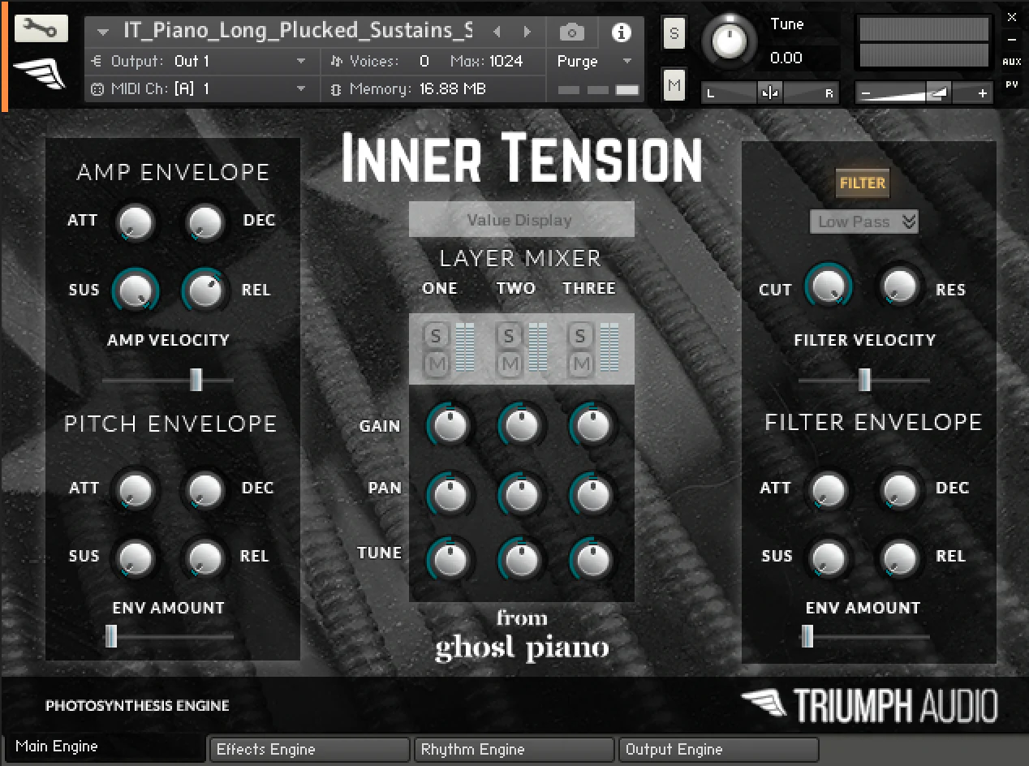This screenshot has height=766, width=1029.
Task: Click the layer THREE TUNE knob
Action: (592, 559)
